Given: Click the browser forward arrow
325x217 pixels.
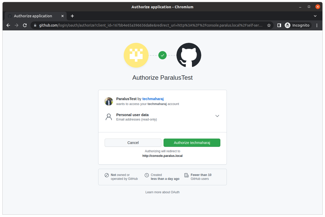Looking at the screenshot, I should pos(17,25).
